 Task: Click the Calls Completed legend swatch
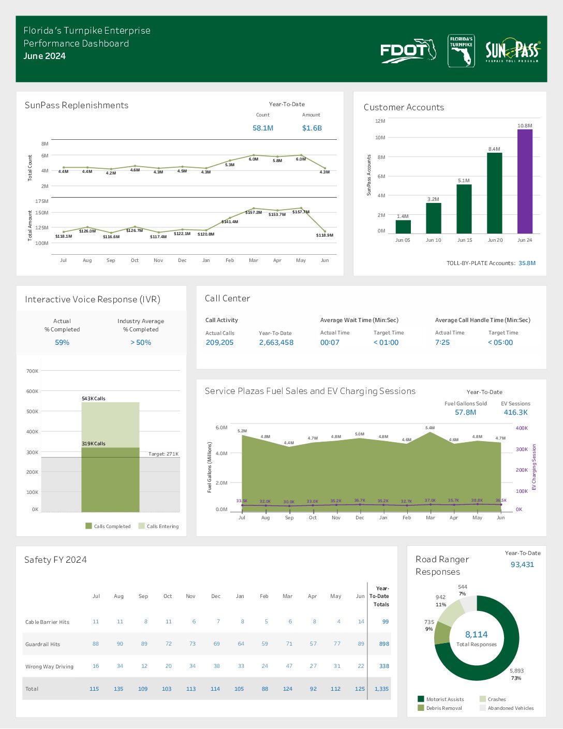pos(88,526)
